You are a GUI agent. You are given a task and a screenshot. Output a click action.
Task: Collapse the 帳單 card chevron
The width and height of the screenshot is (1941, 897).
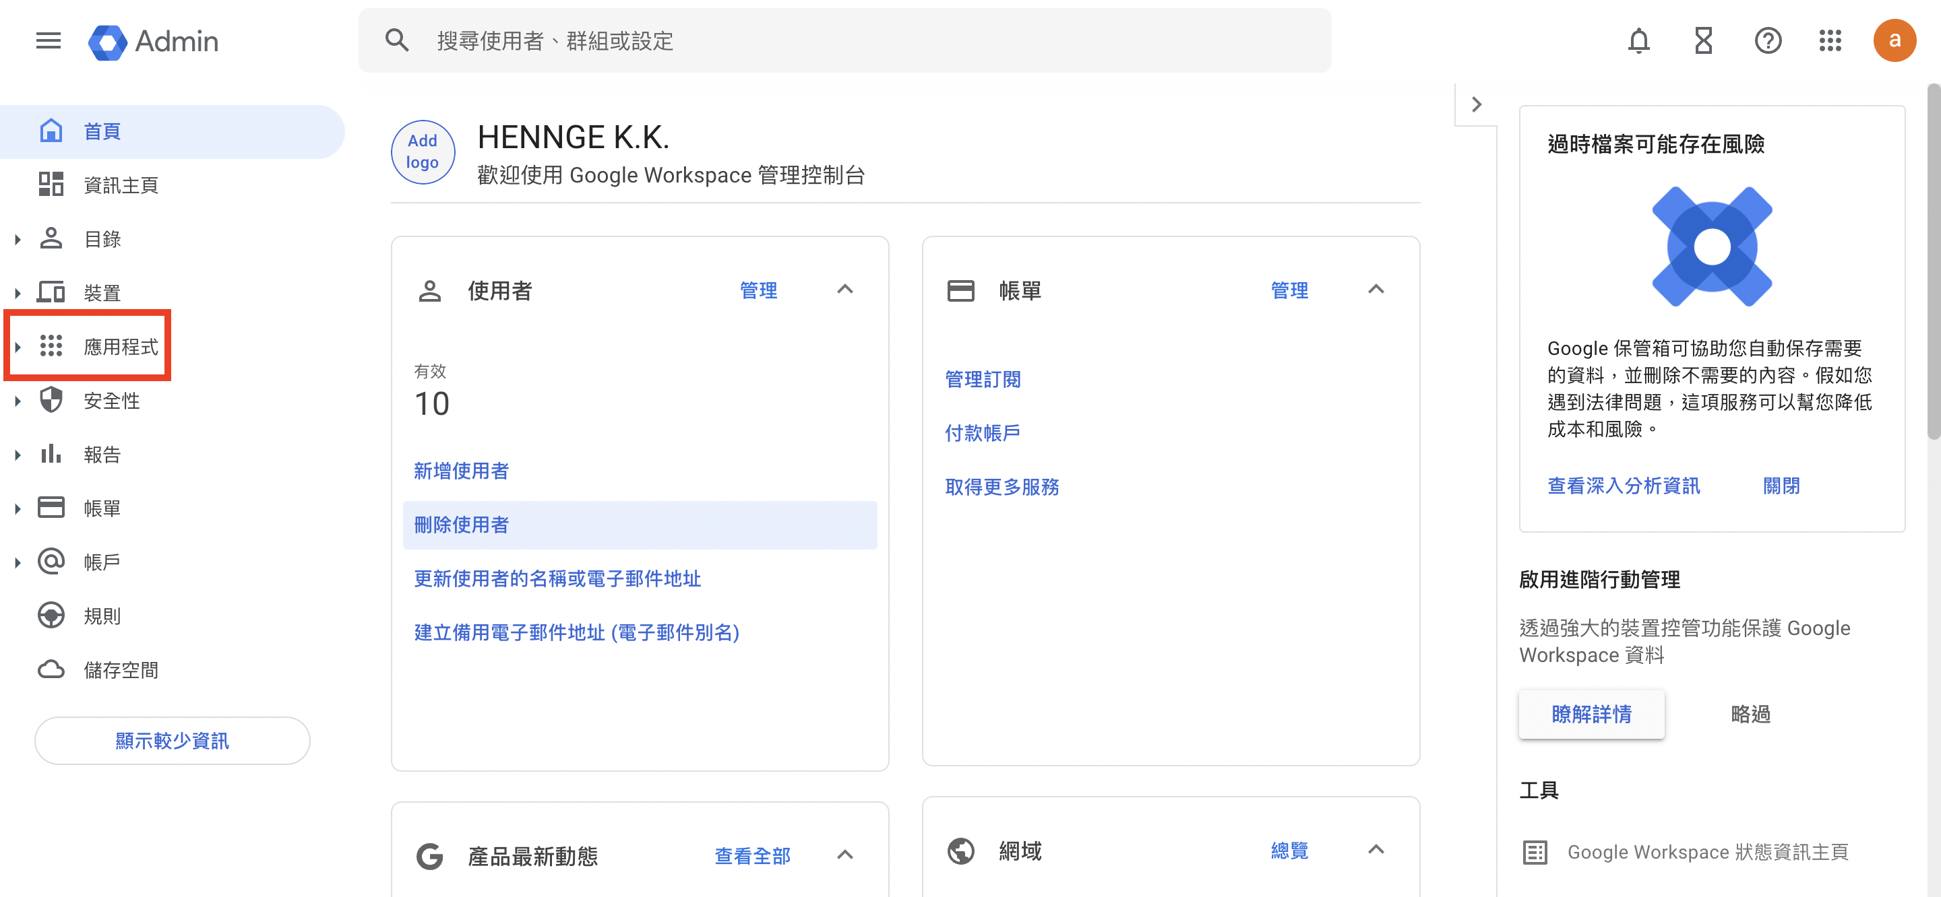pos(1376,289)
